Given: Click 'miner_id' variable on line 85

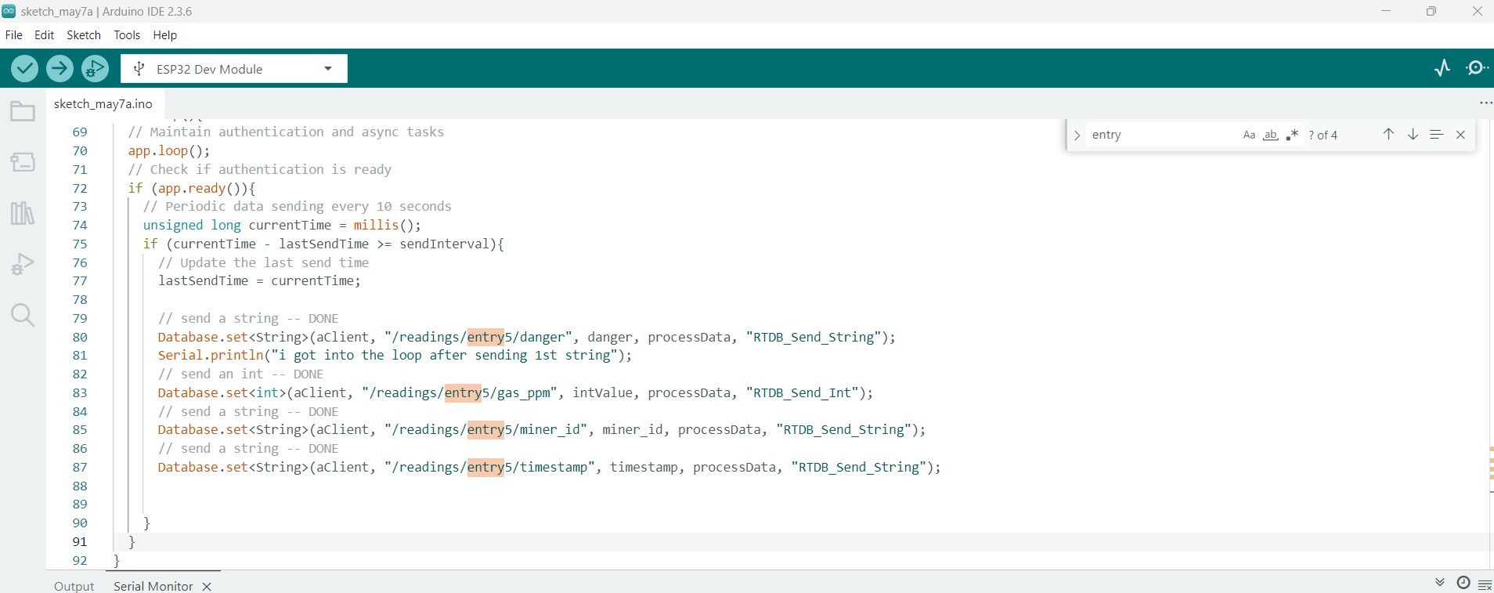Looking at the screenshot, I should coord(633,429).
